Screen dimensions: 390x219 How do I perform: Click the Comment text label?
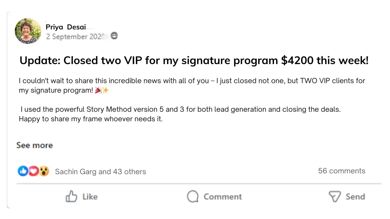click(x=223, y=197)
